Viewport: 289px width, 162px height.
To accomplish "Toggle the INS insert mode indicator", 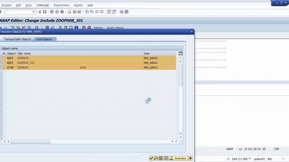I will [x=270, y=159].
